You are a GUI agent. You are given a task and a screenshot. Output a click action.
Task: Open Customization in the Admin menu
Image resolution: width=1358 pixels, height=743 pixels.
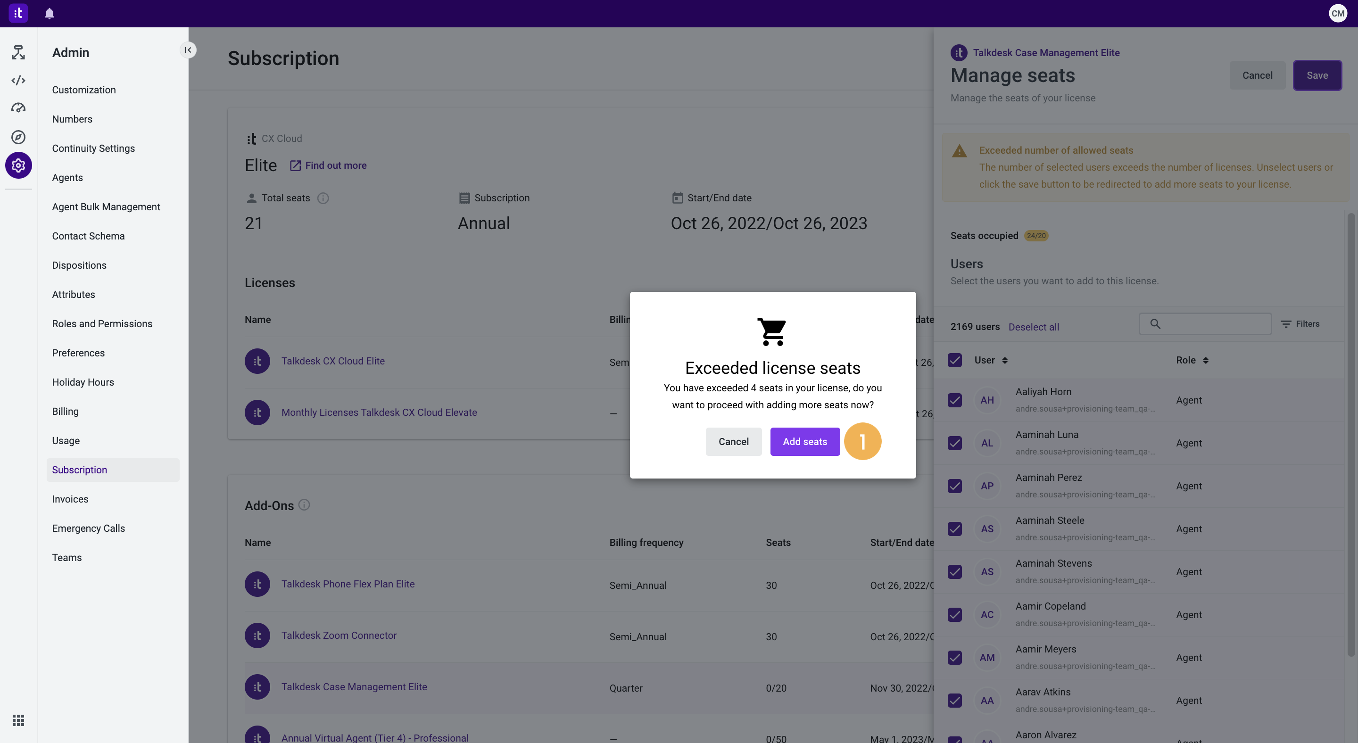click(x=84, y=90)
